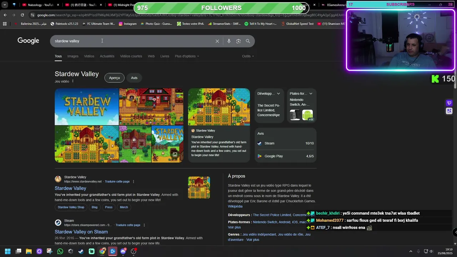Open the Jeu vidéo indépendant genre link
The width and height of the screenshot is (457, 257).
[259, 235]
